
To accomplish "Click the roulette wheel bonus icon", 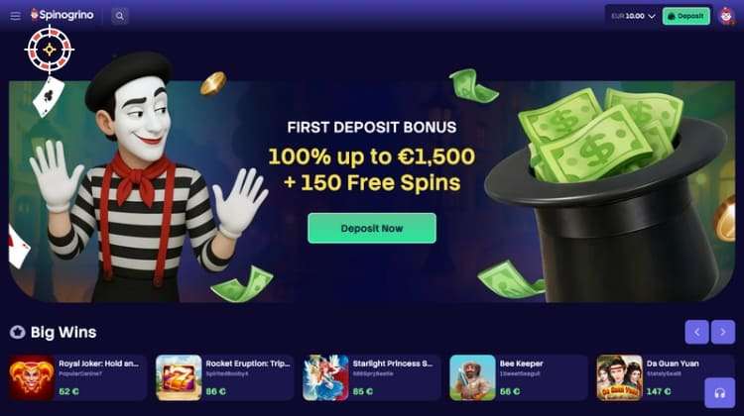I will [50, 50].
